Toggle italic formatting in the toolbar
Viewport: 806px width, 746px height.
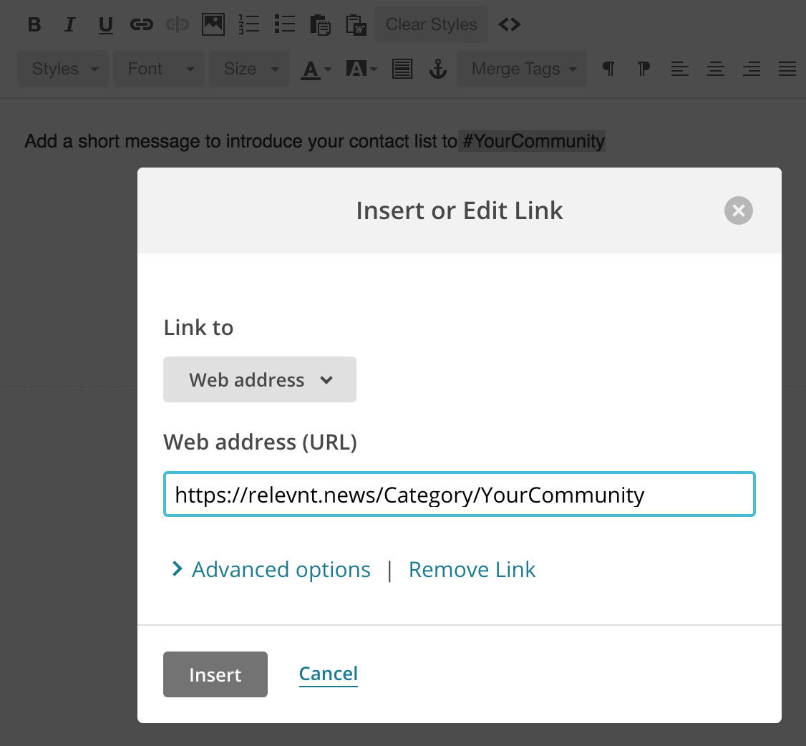[69, 24]
